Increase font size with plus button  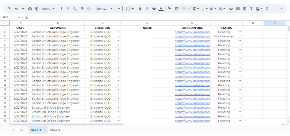[133, 9]
